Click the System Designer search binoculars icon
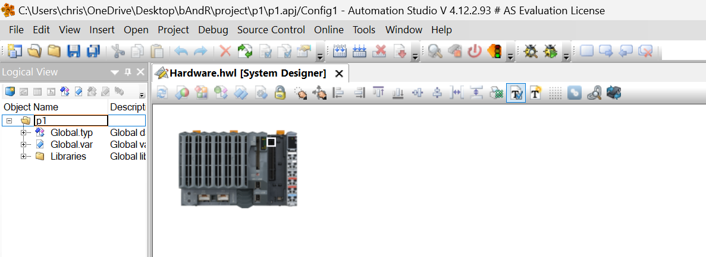The height and width of the screenshot is (257, 706). 595,93
